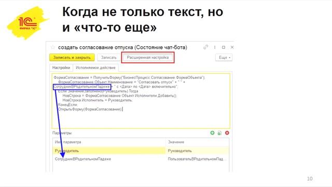Select the Руководитель value cell
Image resolution: width=332 pixels, height=187 pixels.
pos(197,151)
